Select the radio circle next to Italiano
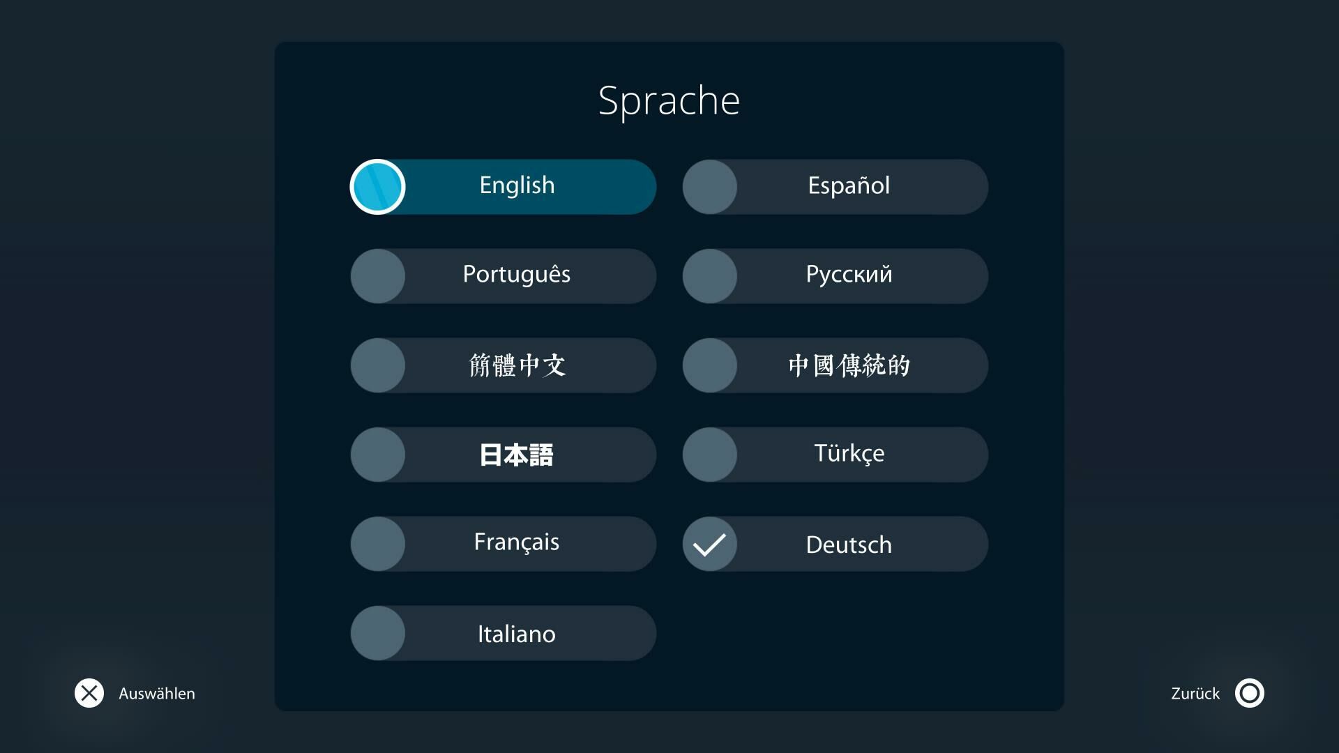Screen dimensions: 1339x753 click(378, 633)
